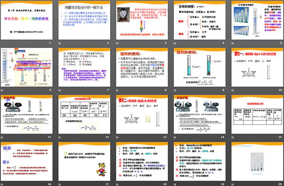Select title slide 1 thumbnail
This screenshot has height=186, width=284.
tap(27, 20)
